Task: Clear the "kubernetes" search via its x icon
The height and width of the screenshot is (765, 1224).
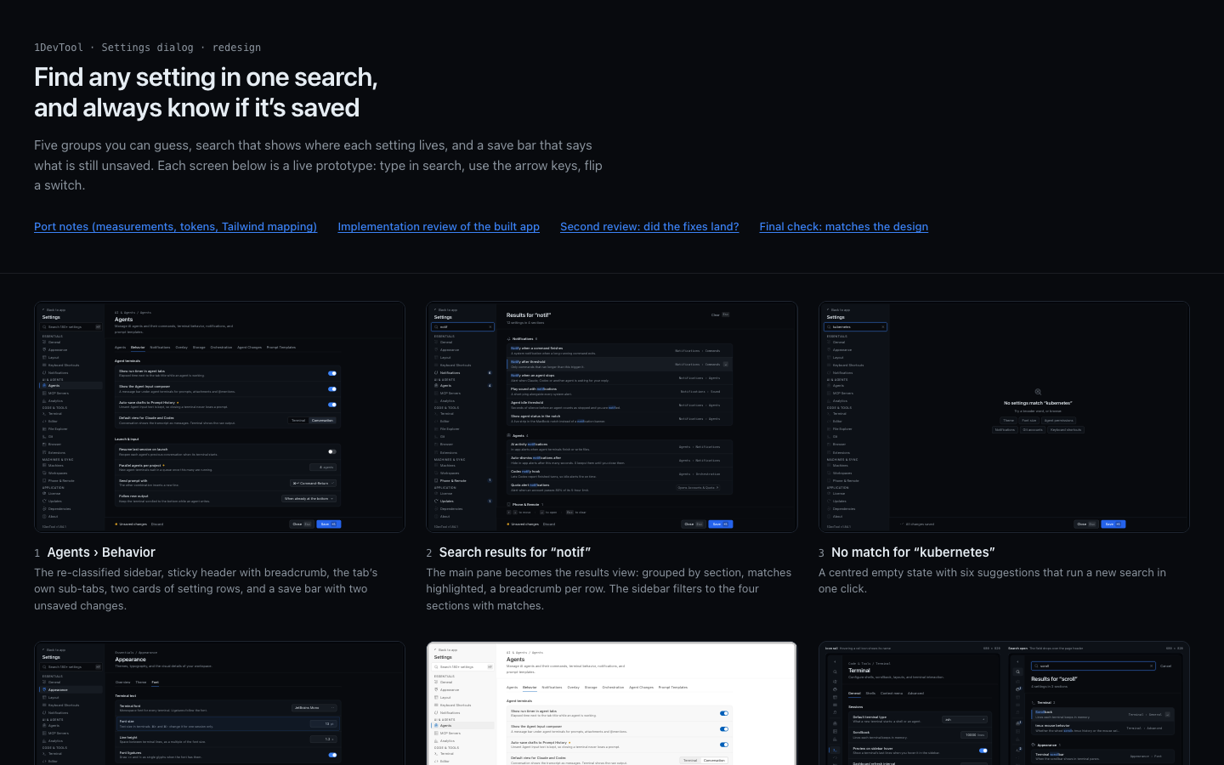Action: click(883, 326)
